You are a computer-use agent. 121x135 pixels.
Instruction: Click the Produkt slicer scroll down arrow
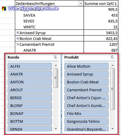(x=113, y=129)
